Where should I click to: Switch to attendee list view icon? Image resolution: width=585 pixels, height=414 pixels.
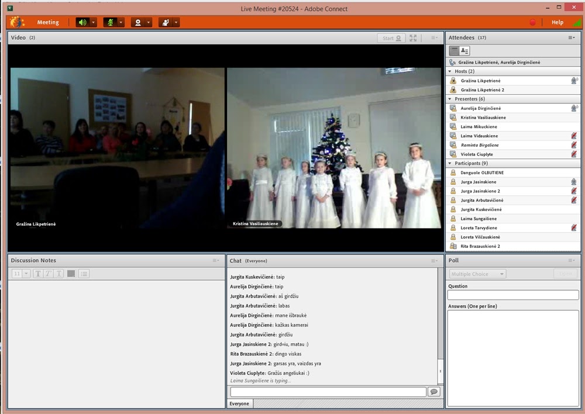[454, 50]
